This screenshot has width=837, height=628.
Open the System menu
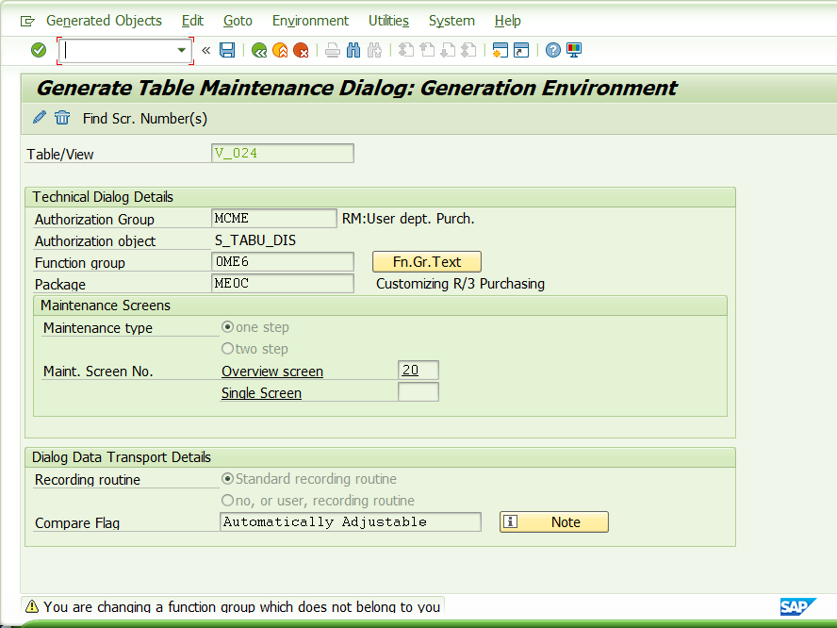tap(451, 21)
